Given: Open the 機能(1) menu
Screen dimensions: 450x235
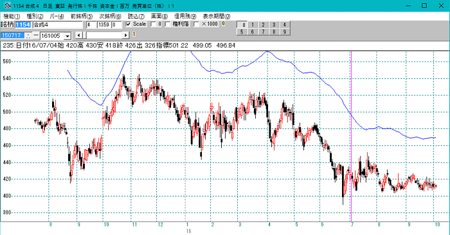Looking at the screenshot, I should pos(12,16).
